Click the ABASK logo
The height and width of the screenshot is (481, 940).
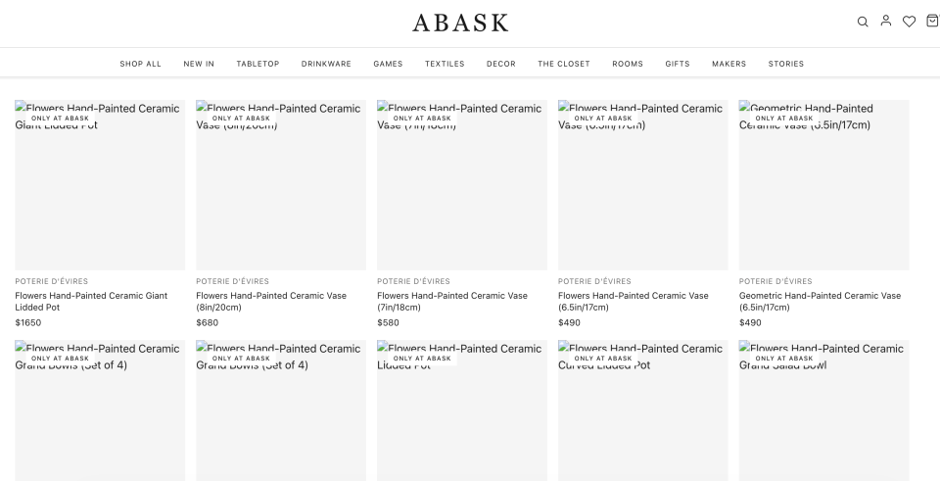point(460,23)
